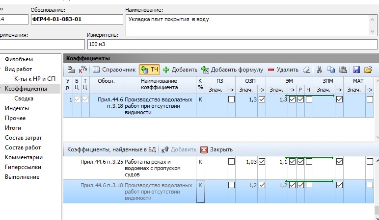379x220 pixels.
Task: Click the scissors cut icon
Action: (x=319, y=70)
